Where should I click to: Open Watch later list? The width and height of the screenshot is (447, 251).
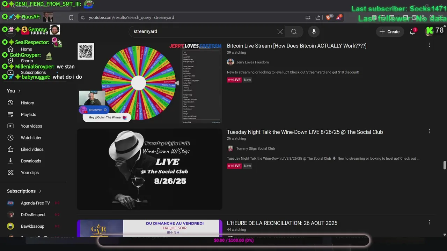point(31,138)
